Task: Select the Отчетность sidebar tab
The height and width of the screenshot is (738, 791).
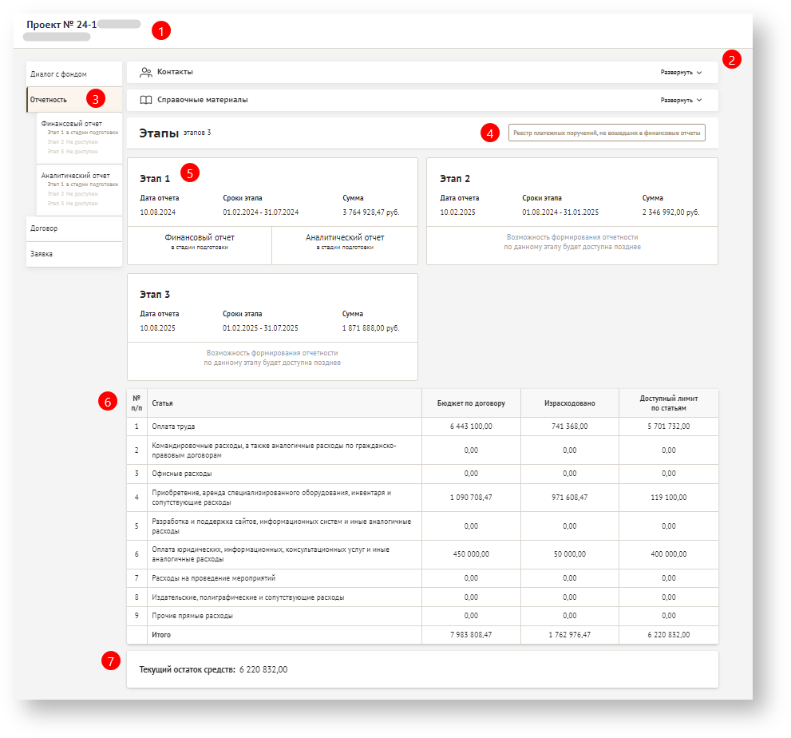Action: pyautogui.click(x=49, y=100)
